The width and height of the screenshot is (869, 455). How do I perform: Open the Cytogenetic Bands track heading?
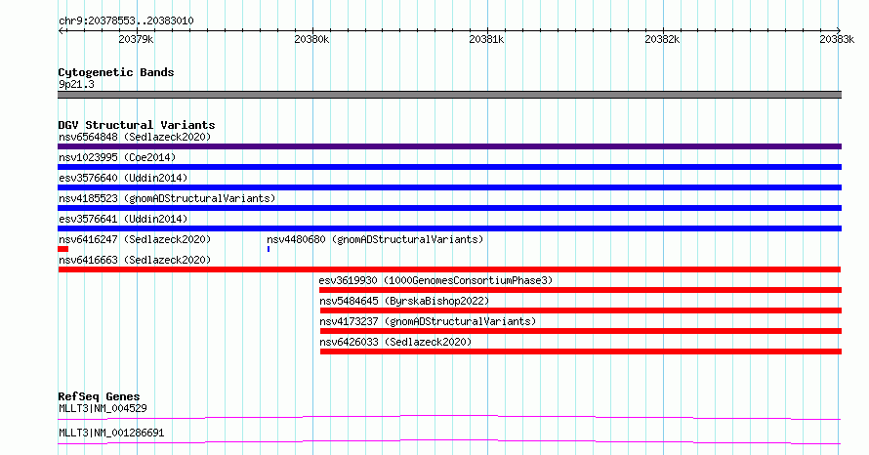pos(116,72)
